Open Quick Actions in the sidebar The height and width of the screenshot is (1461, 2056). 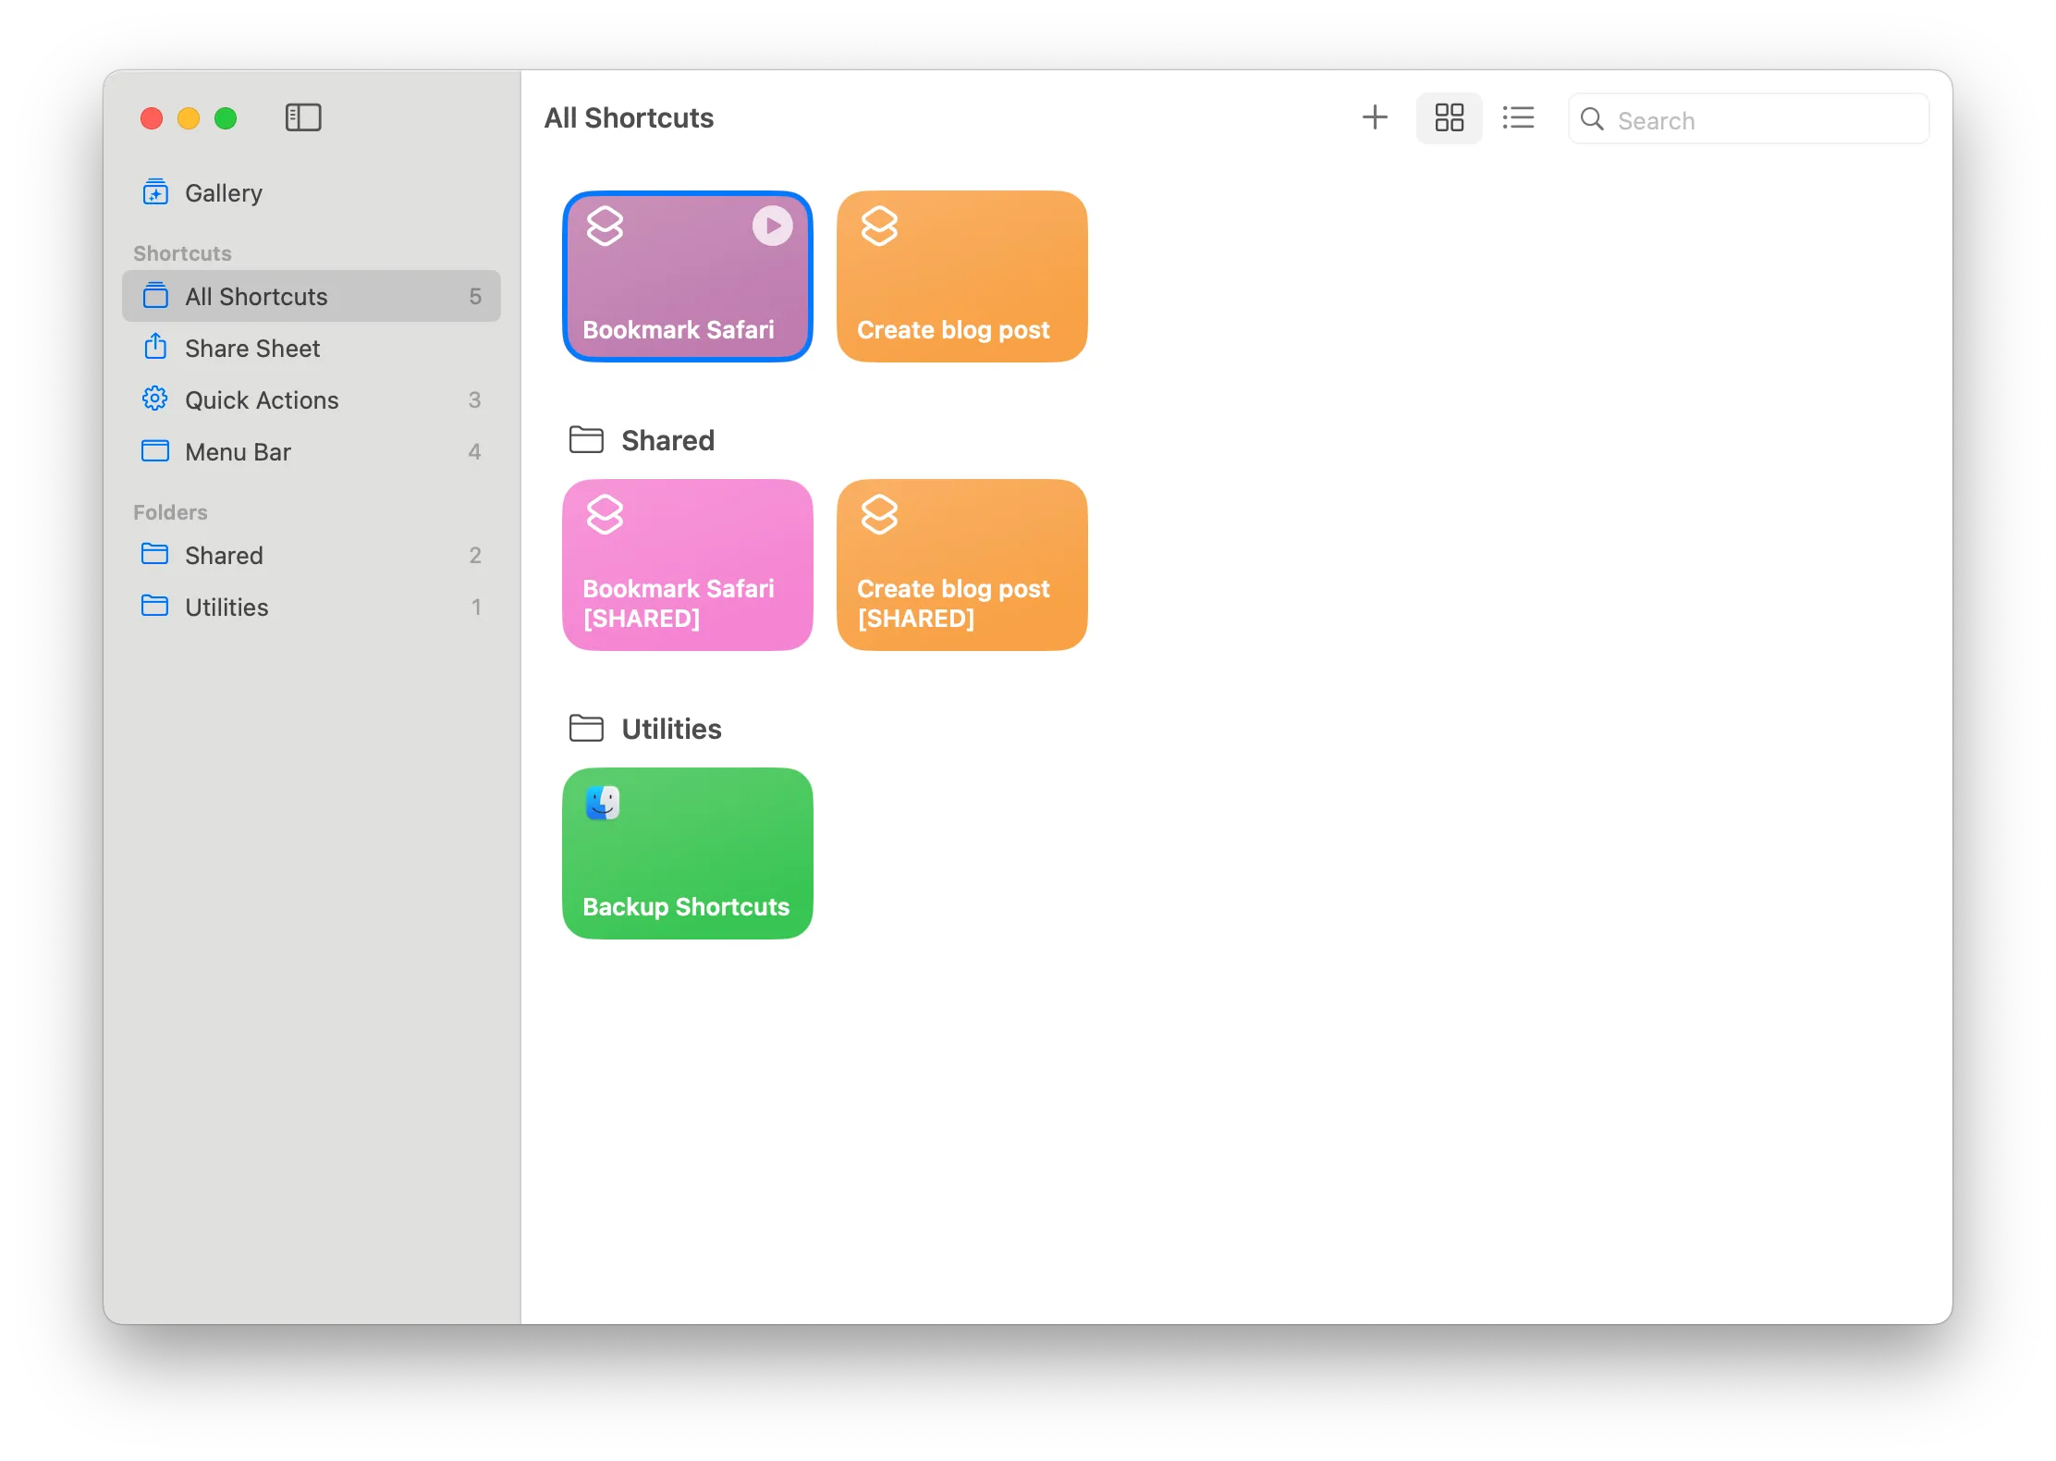(x=262, y=399)
